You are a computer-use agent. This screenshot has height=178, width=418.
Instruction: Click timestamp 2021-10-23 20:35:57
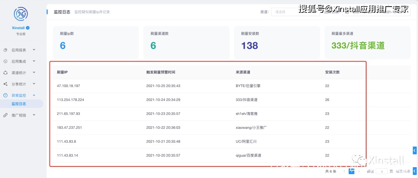point(163,114)
